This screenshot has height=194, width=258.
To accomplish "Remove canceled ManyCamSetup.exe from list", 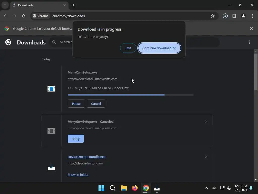I will click(x=206, y=122).
